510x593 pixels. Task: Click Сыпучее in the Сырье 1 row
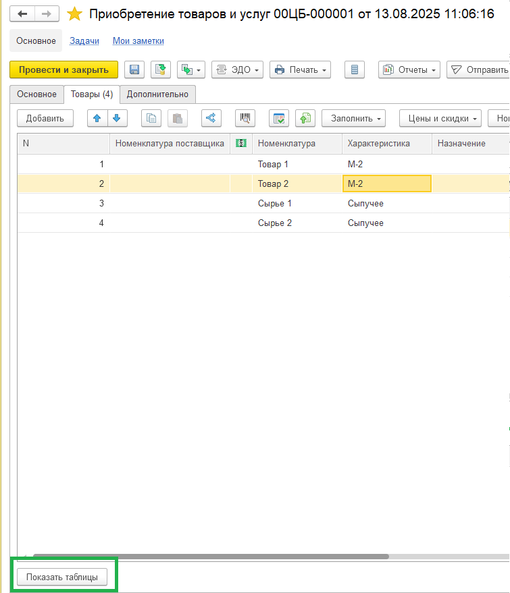coord(387,204)
